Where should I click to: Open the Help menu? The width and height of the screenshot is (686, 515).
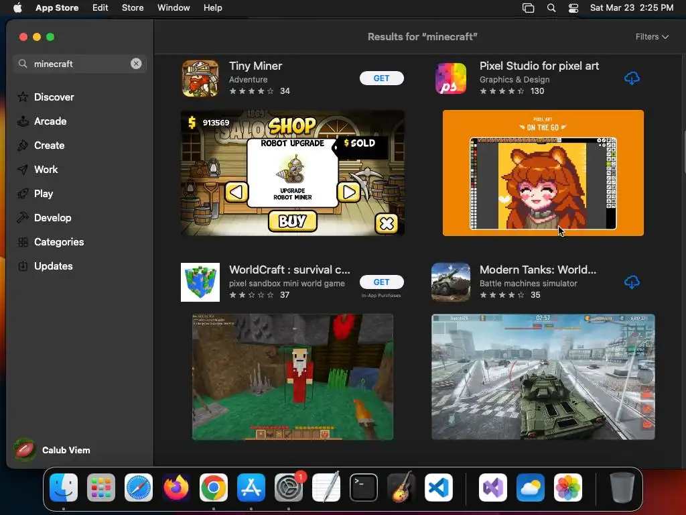[212, 7]
